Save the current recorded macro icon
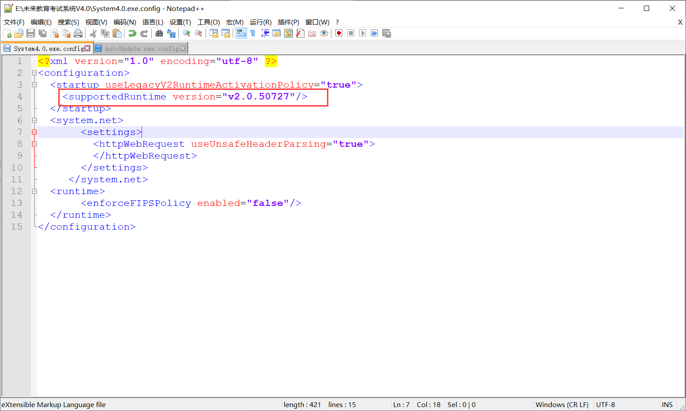 [386, 33]
